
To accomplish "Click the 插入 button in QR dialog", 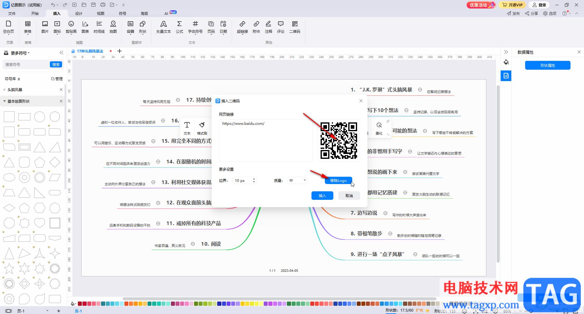I will (322, 196).
